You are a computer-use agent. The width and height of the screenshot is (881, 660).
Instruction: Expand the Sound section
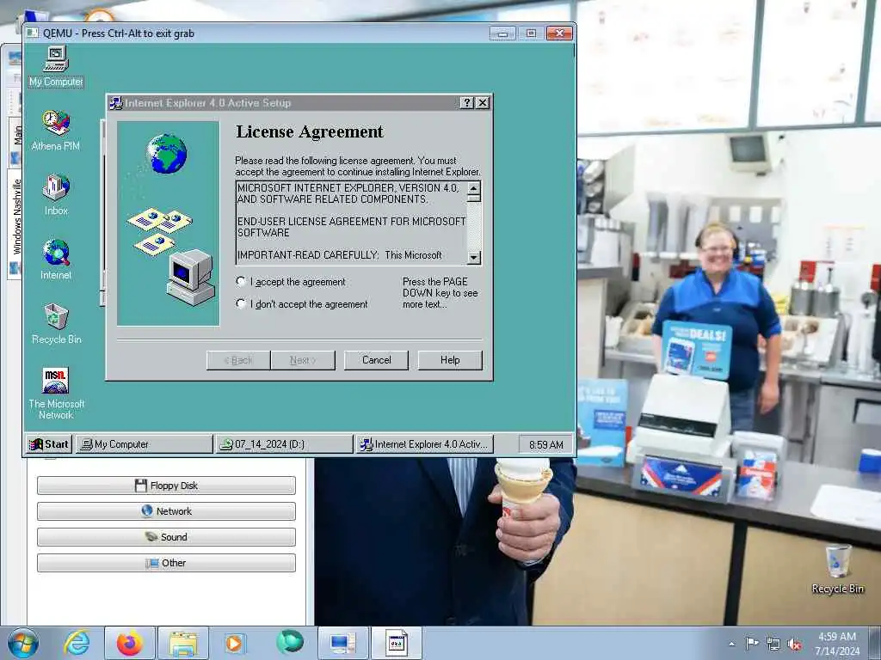tap(166, 537)
